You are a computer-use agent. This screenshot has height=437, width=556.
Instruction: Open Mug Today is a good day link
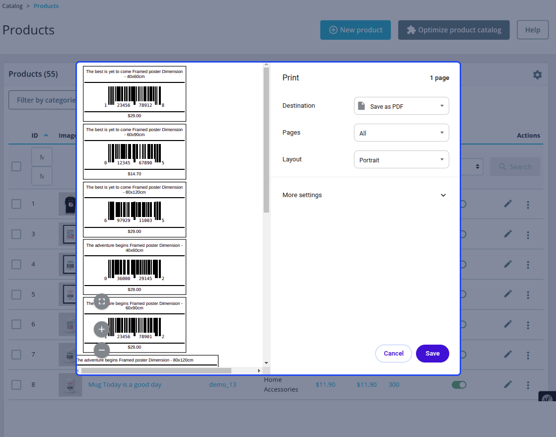125,384
